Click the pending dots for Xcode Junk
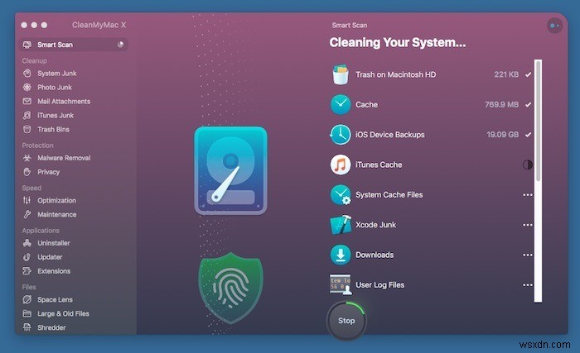Viewport: 580px width, 353px height. (528, 225)
